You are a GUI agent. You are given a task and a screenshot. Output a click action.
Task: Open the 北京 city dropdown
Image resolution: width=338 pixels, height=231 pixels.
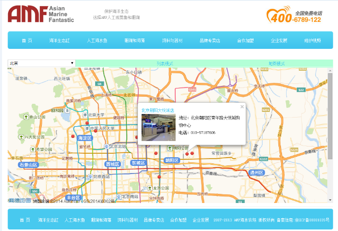pyautogui.click(x=42, y=64)
